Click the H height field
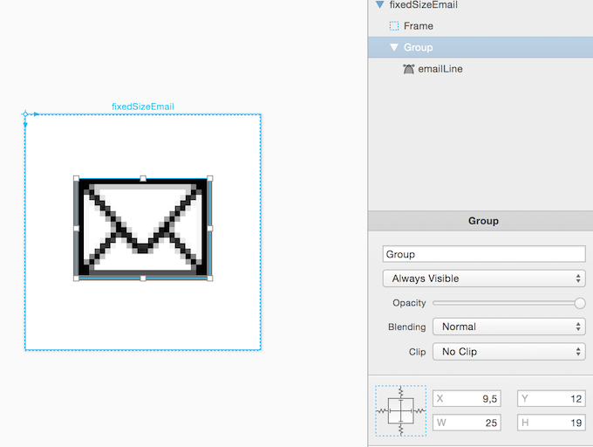Image resolution: width=593 pixels, height=447 pixels. (551, 423)
